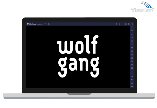The image size is (157, 108).
Task: Increase volume using sidebar icon
Action: (132, 31)
